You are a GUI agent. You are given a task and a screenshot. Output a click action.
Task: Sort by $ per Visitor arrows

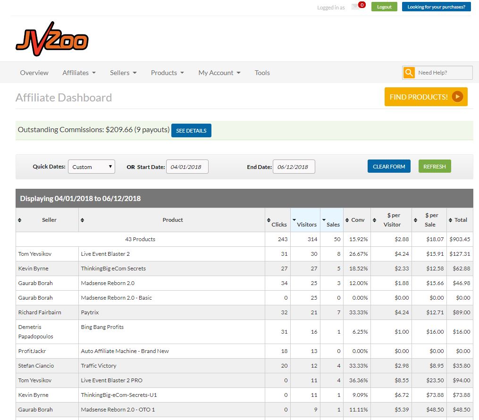click(375, 220)
